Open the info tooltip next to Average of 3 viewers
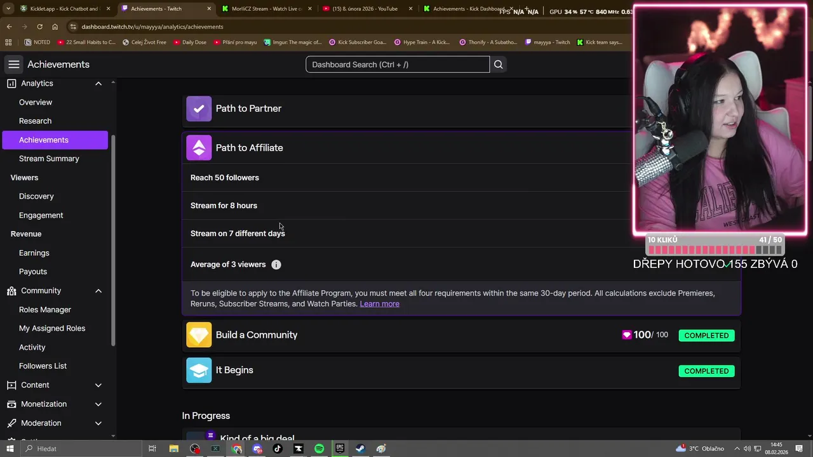 276,265
